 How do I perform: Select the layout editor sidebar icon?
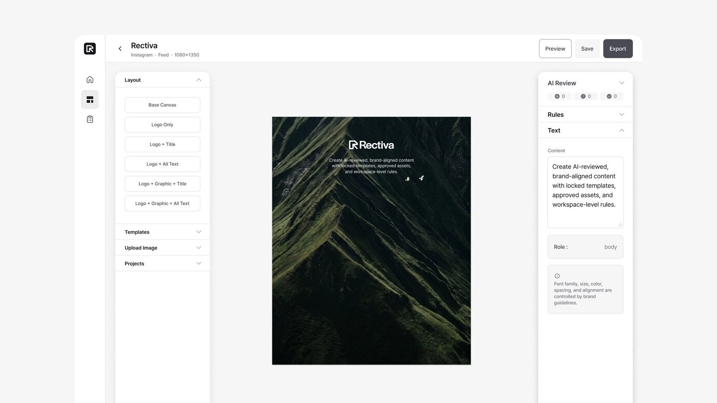click(x=90, y=99)
